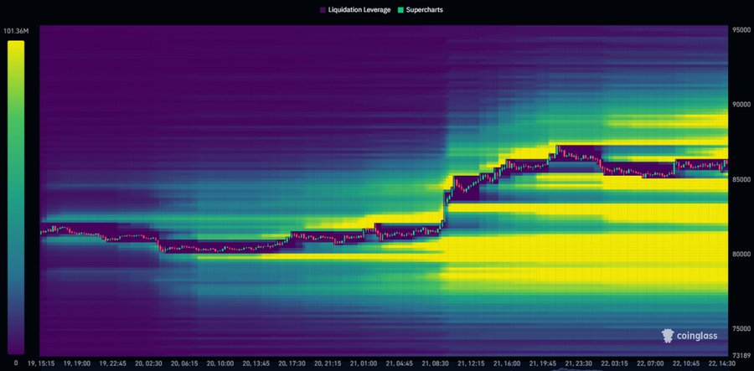
Task: Click the 75000 price axis label
Action: point(740,329)
